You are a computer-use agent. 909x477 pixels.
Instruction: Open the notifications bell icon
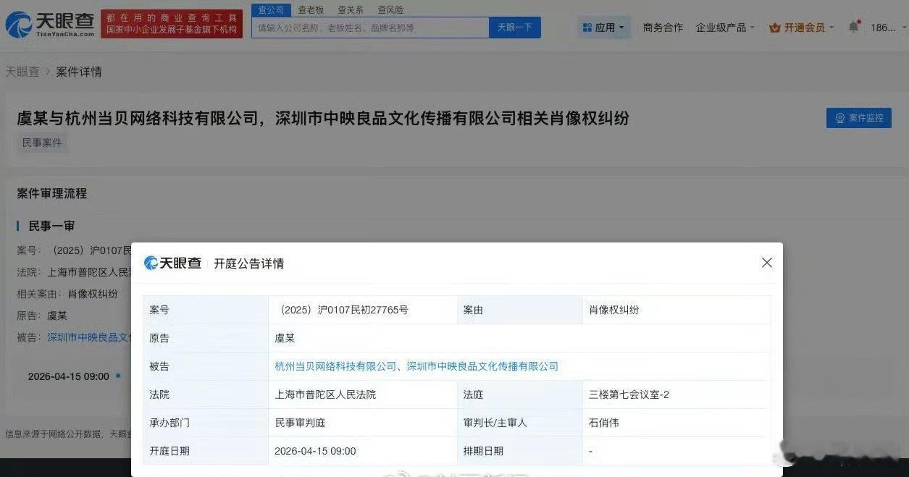point(854,28)
